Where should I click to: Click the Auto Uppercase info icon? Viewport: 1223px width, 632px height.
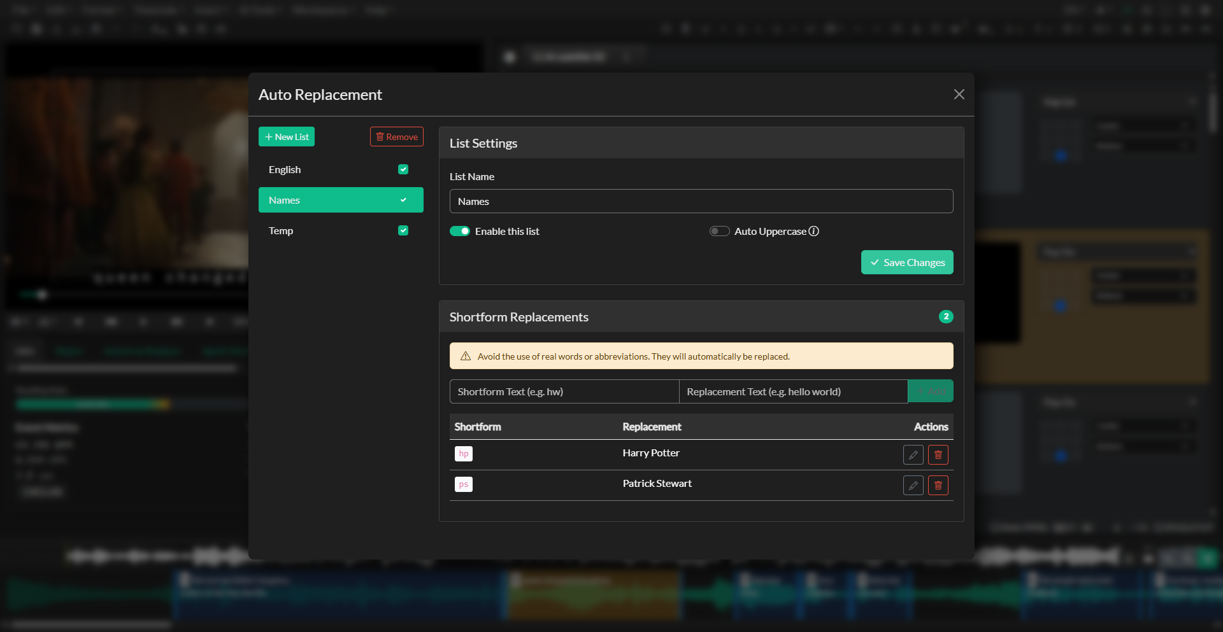pyautogui.click(x=814, y=231)
